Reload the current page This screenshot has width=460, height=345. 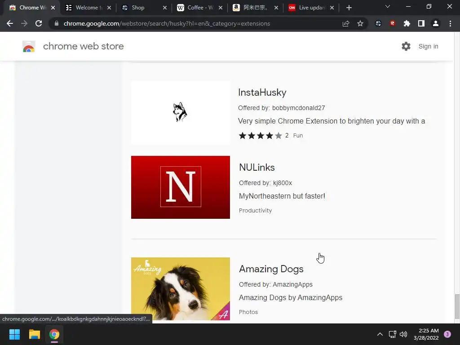[x=39, y=23]
